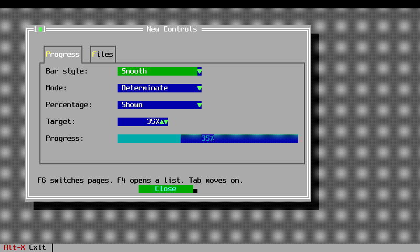Click the Smooth bar style field
Screen dimensions: 420x252
(157, 71)
